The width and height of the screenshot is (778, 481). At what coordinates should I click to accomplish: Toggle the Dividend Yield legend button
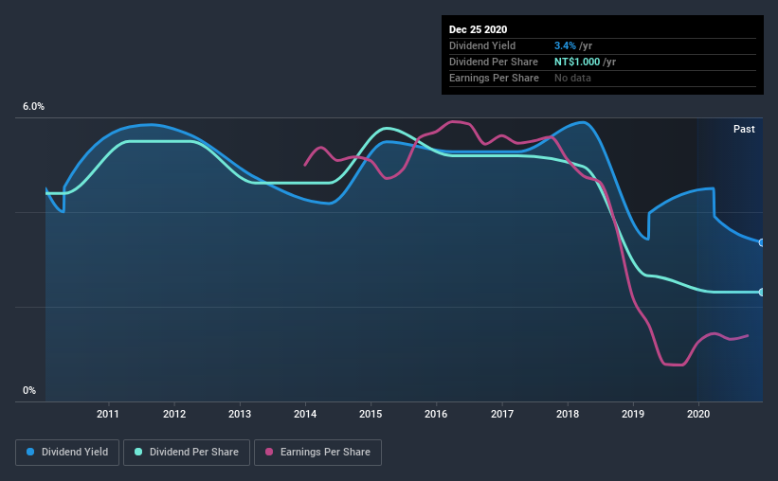point(67,453)
